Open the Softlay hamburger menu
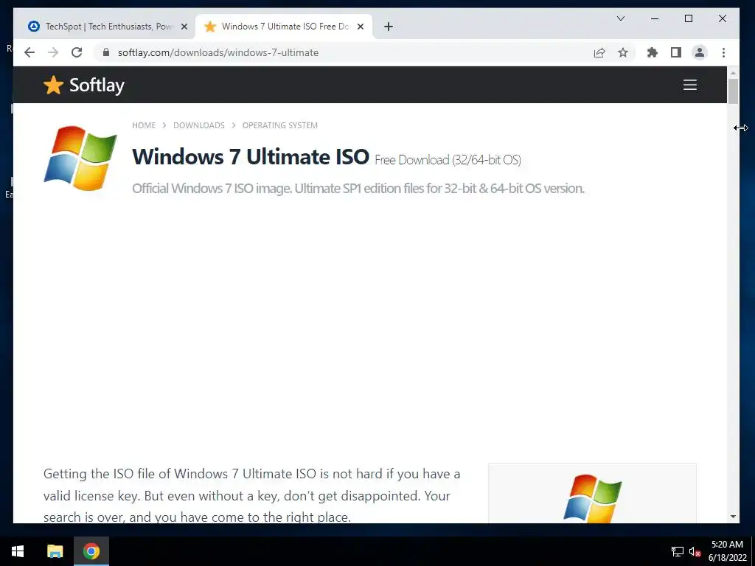Viewport: 755px width, 566px height. 690,85
